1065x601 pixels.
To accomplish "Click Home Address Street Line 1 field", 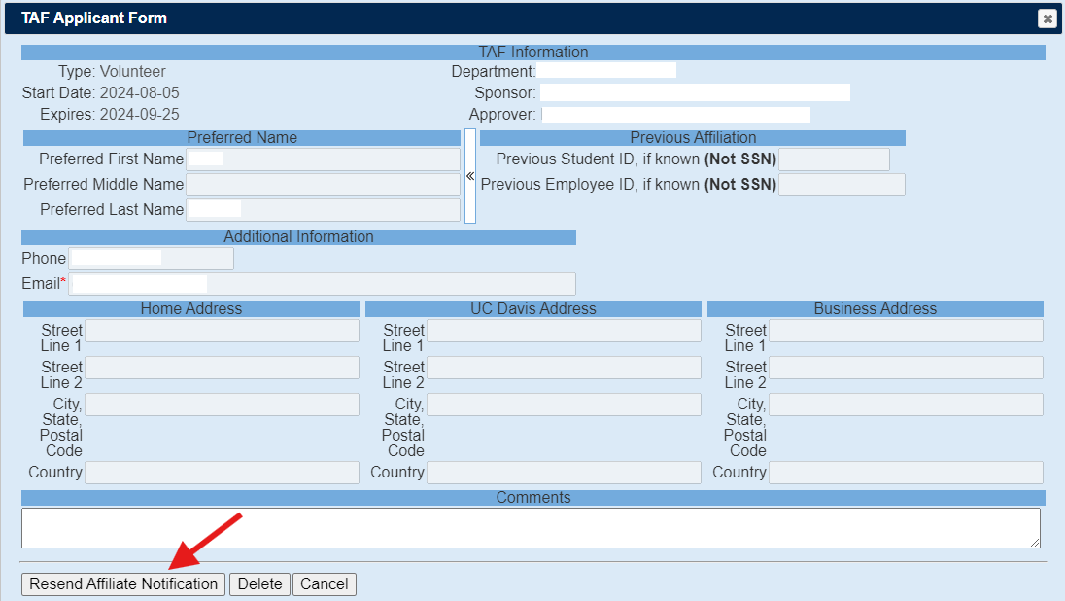I will click(222, 331).
